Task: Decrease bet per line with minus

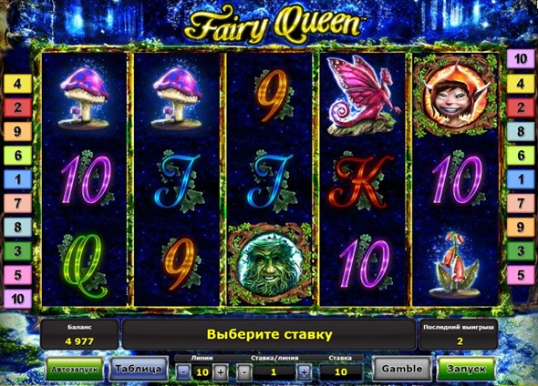Action: [244, 371]
